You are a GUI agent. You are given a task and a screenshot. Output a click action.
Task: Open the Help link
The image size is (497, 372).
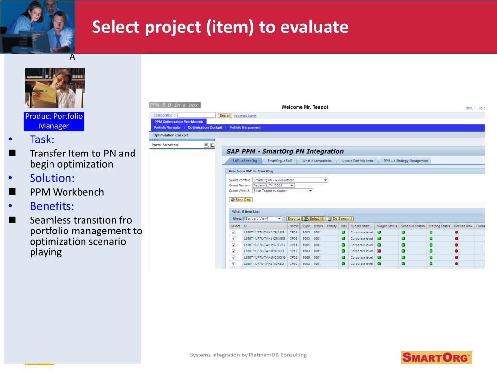pyautogui.click(x=469, y=108)
